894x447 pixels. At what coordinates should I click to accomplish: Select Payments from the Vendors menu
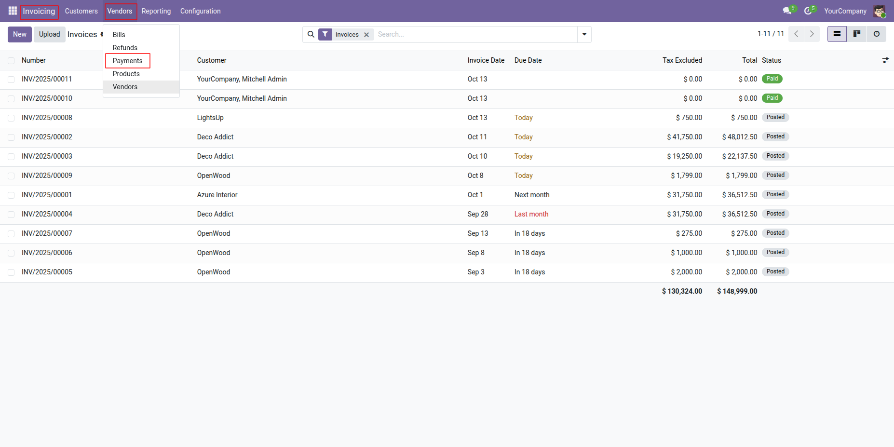coord(127,61)
